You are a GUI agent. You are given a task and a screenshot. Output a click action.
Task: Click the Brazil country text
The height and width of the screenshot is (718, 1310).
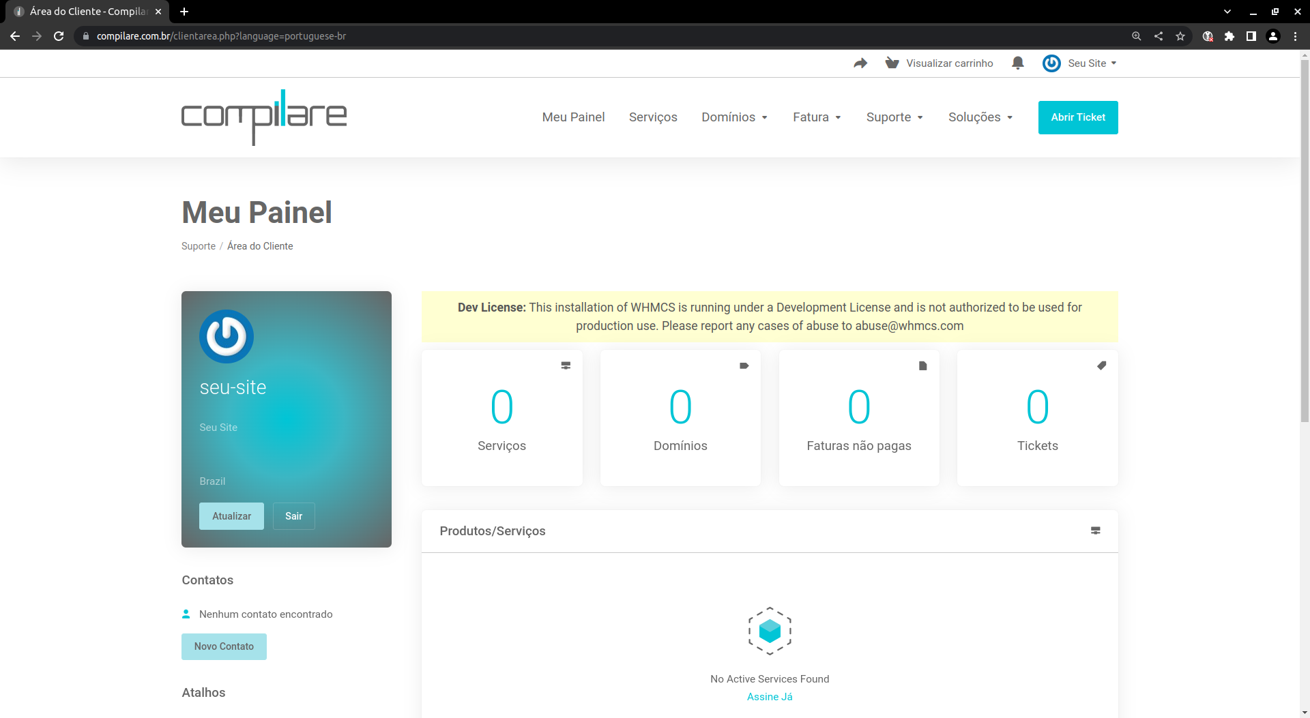(212, 481)
